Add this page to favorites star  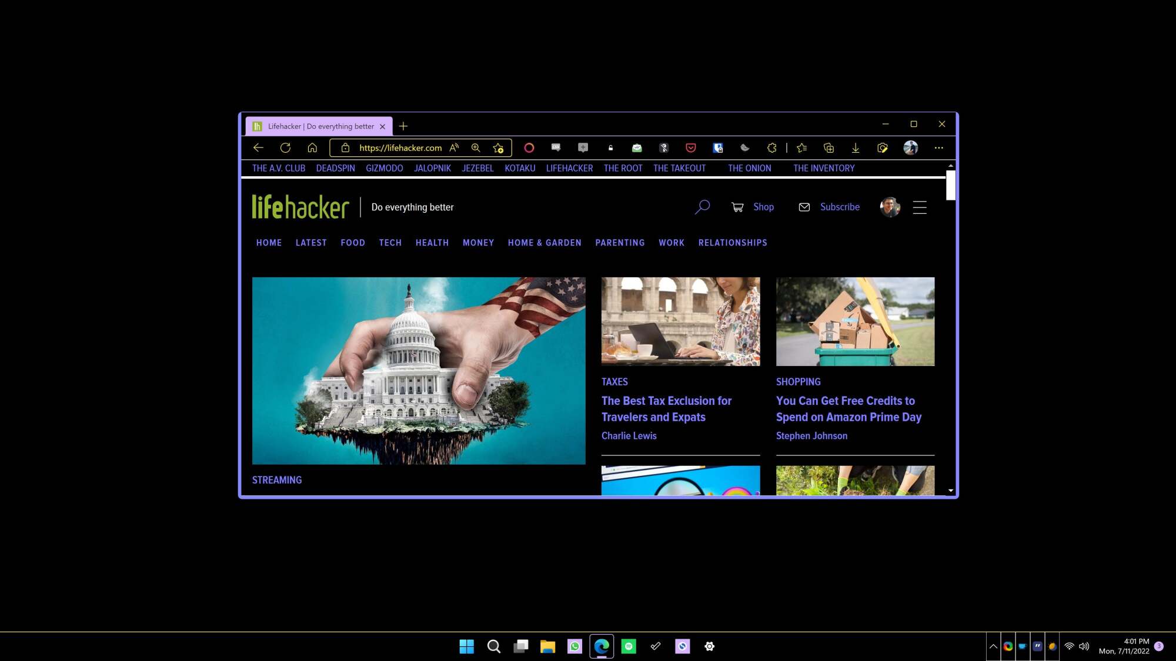click(498, 148)
